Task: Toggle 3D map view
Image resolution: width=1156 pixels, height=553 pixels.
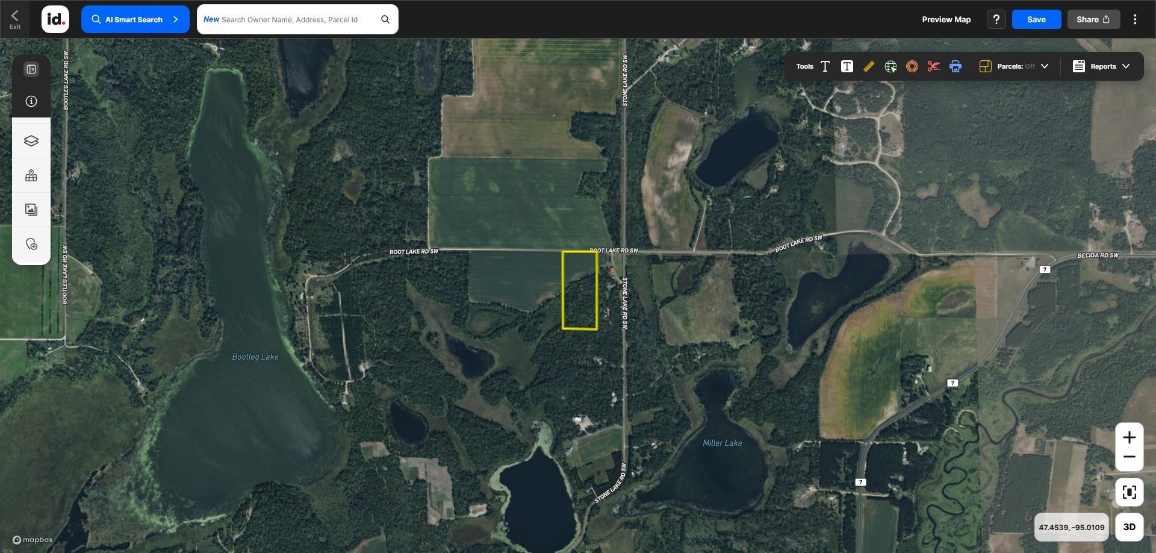Action: pos(1130,527)
